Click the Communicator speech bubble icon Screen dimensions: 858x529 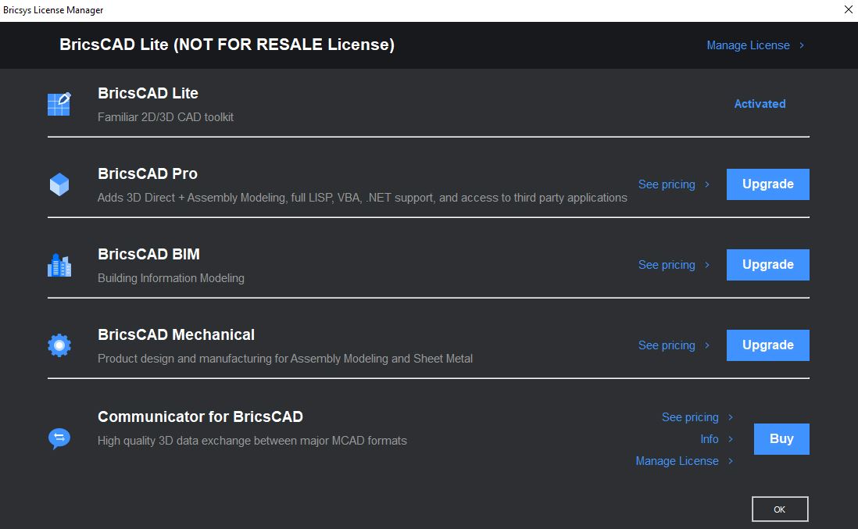click(x=59, y=438)
